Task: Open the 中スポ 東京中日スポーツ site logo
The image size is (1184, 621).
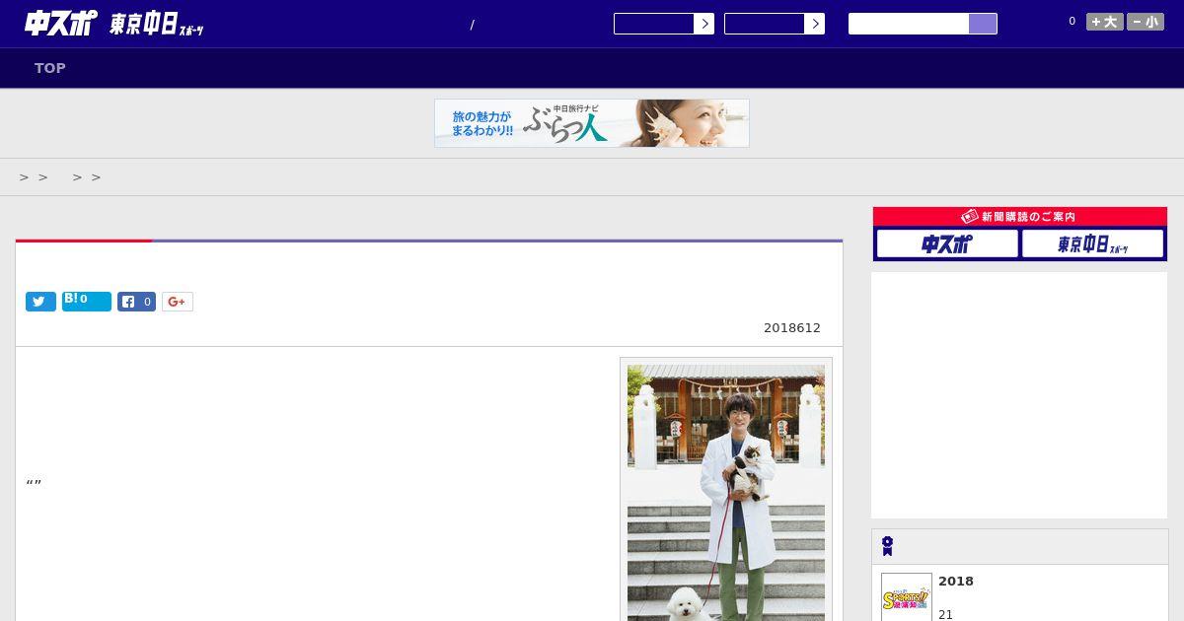Action: pos(113,24)
